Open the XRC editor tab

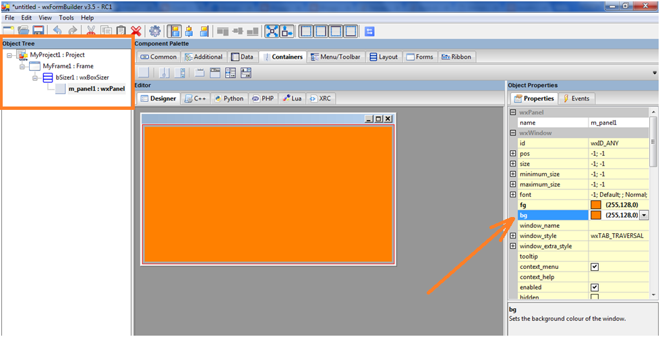[x=321, y=98]
